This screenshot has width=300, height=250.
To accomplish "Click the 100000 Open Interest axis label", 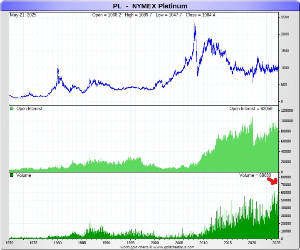I will (287, 121).
